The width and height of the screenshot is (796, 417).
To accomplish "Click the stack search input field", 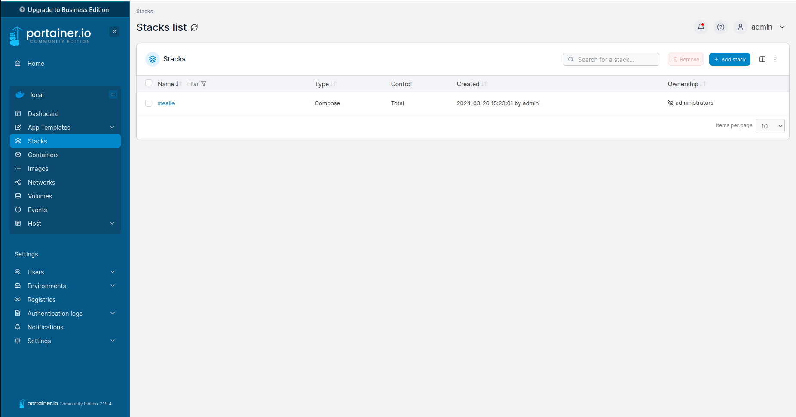I will pyautogui.click(x=611, y=59).
